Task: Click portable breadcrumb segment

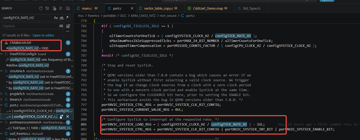Action: (110, 16)
